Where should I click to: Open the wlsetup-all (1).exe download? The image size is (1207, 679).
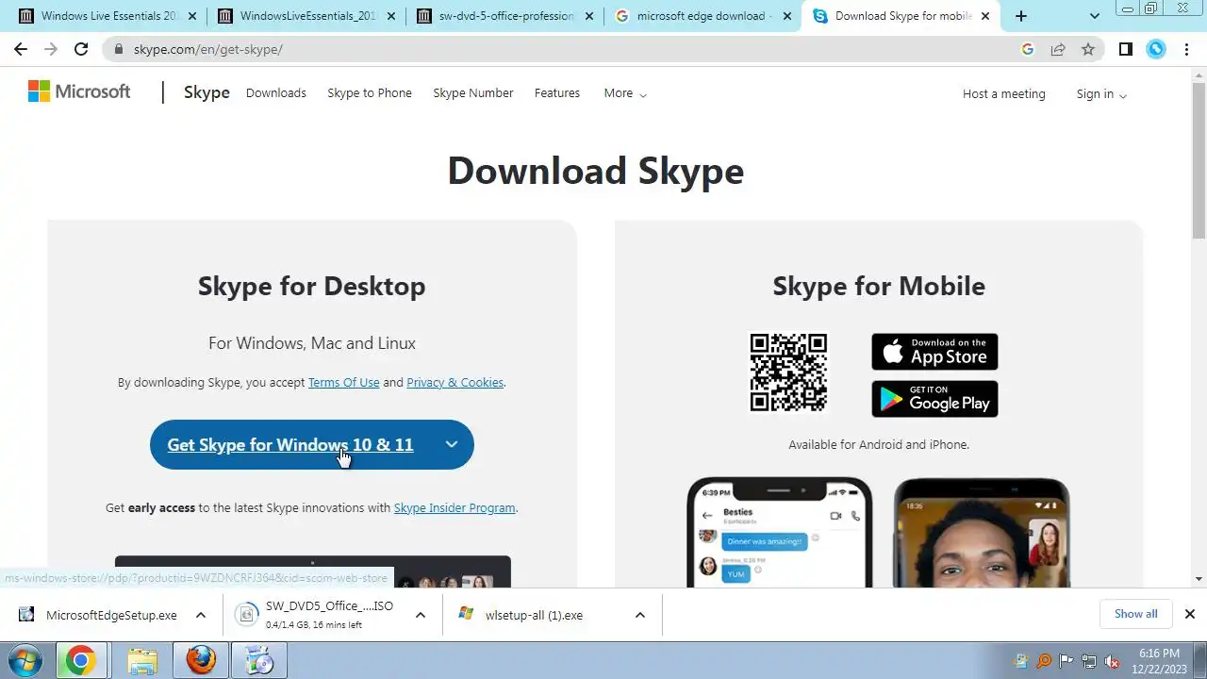534,615
